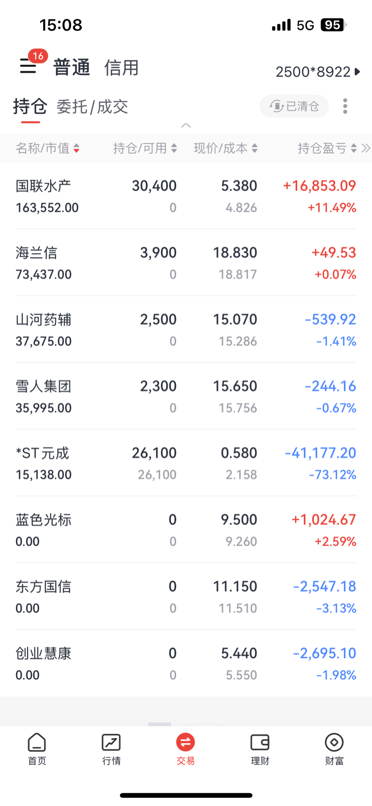Sort by 持仓盈亏 column header
Image resolution: width=372 pixels, height=806 pixels.
pos(327,148)
